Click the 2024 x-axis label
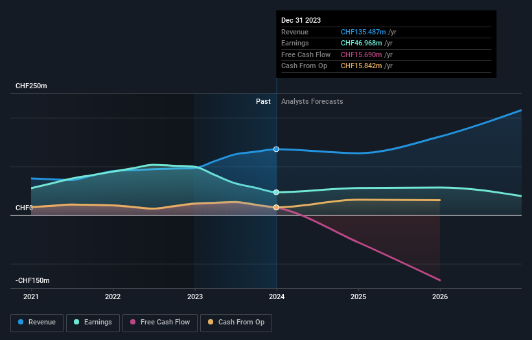 point(277,297)
